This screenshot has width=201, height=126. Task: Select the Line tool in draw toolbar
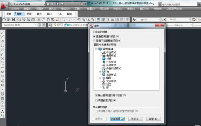pyautogui.click(x=3, y=32)
